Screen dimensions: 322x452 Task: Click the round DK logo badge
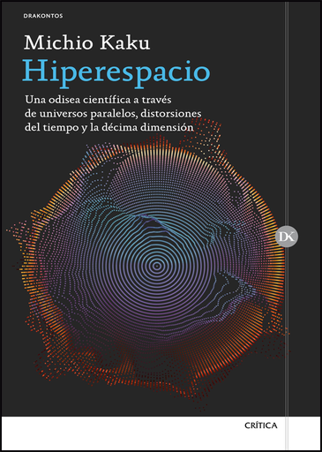[x=287, y=237]
